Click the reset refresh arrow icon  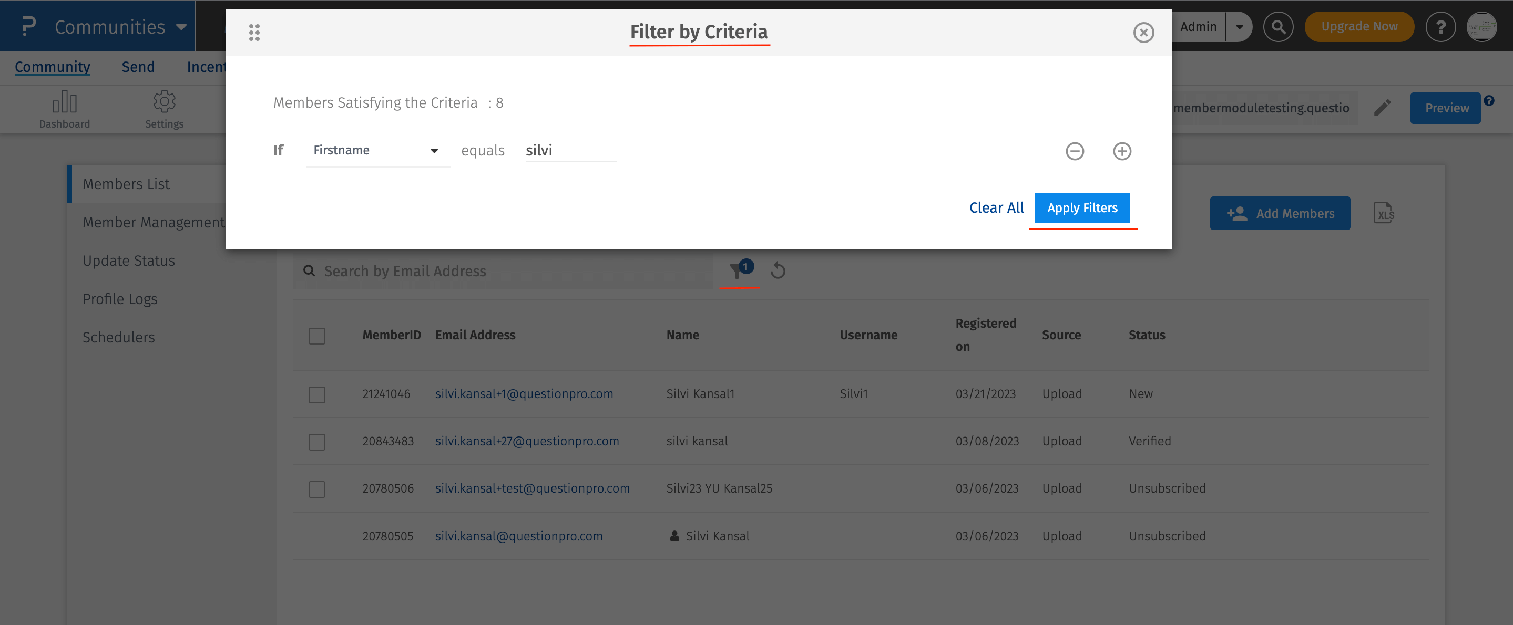[778, 270]
